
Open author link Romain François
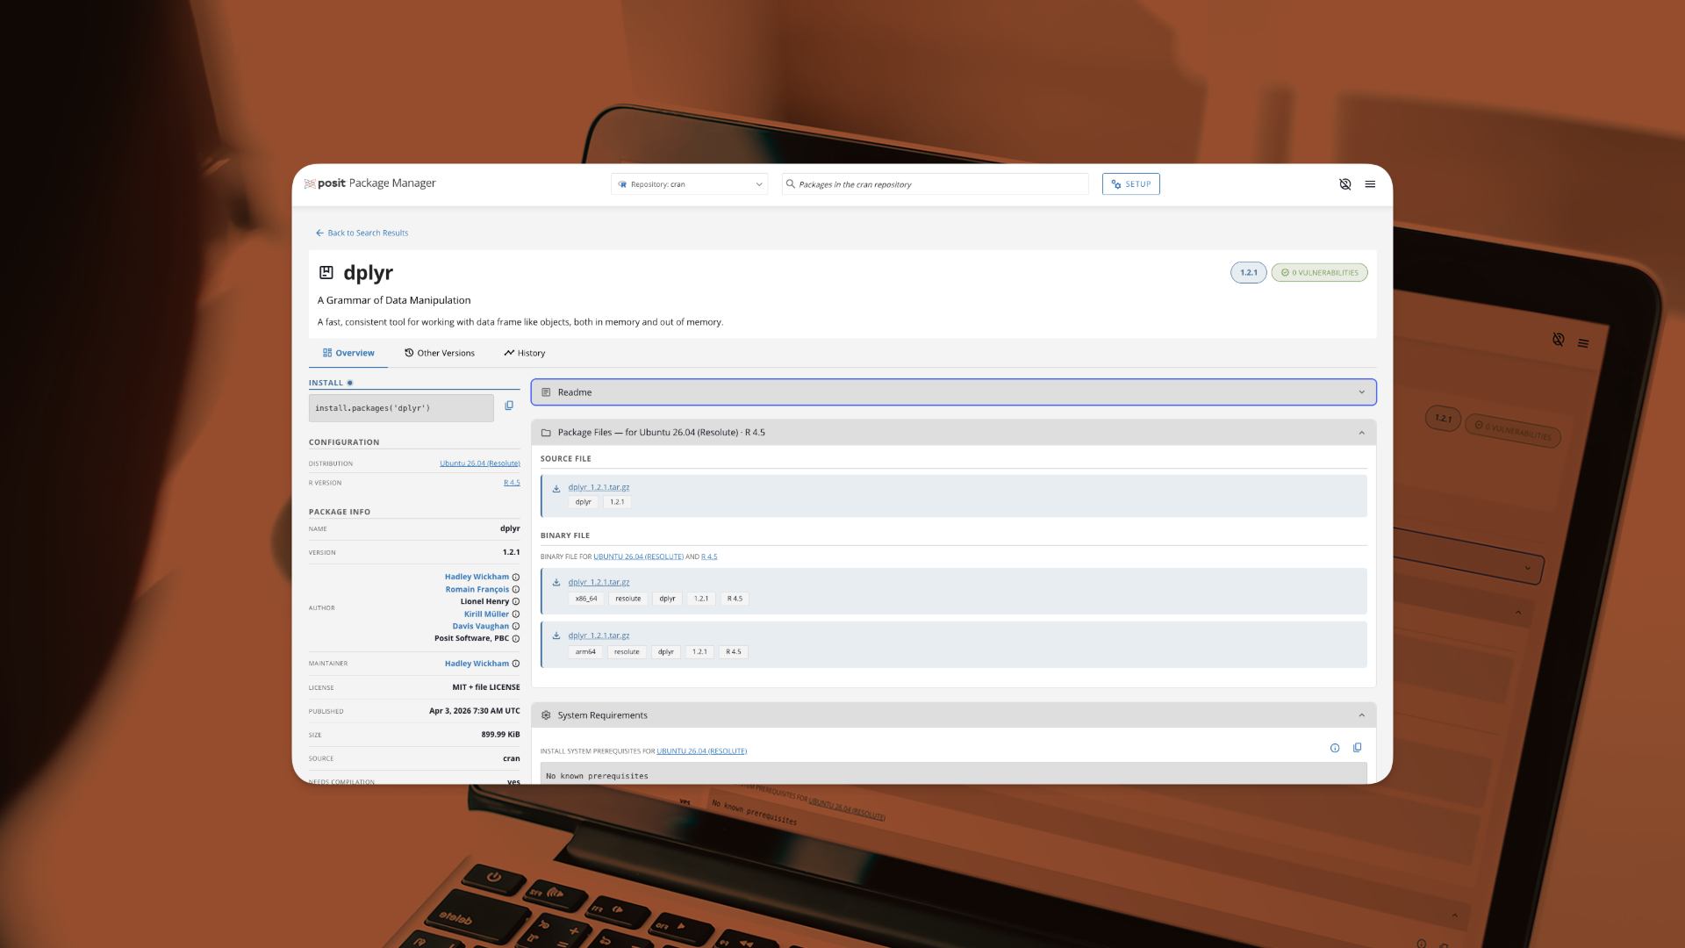click(477, 590)
